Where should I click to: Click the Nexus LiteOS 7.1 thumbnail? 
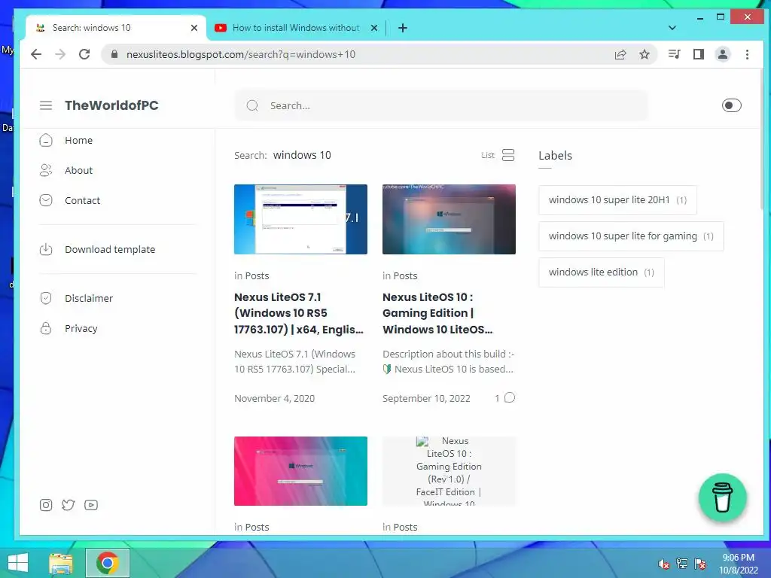click(x=300, y=219)
